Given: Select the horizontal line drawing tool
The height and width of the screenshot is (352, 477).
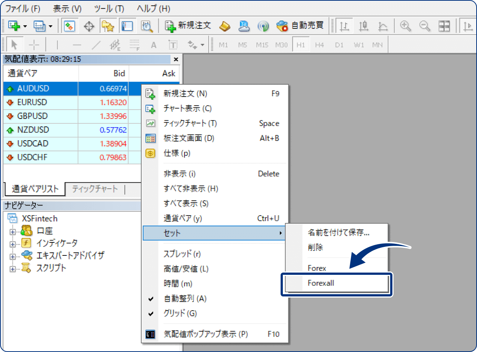Looking at the screenshot, I should [x=77, y=44].
